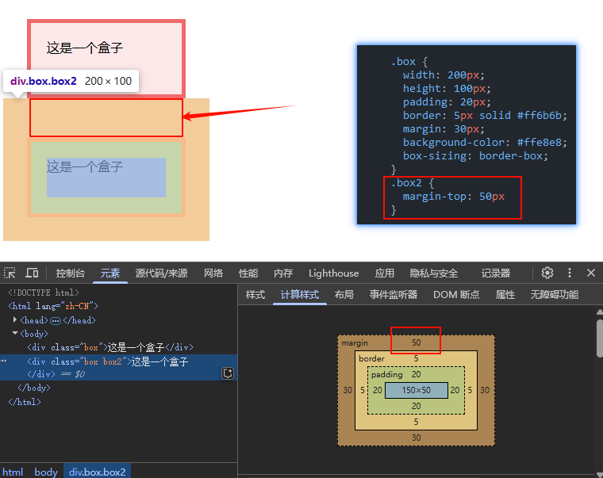The height and width of the screenshot is (478, 603).
Task: Click the body breadcrumb
Action: click(x=46, y=472)
